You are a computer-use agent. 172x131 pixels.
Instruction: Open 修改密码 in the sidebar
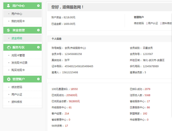tap(22, 87)
